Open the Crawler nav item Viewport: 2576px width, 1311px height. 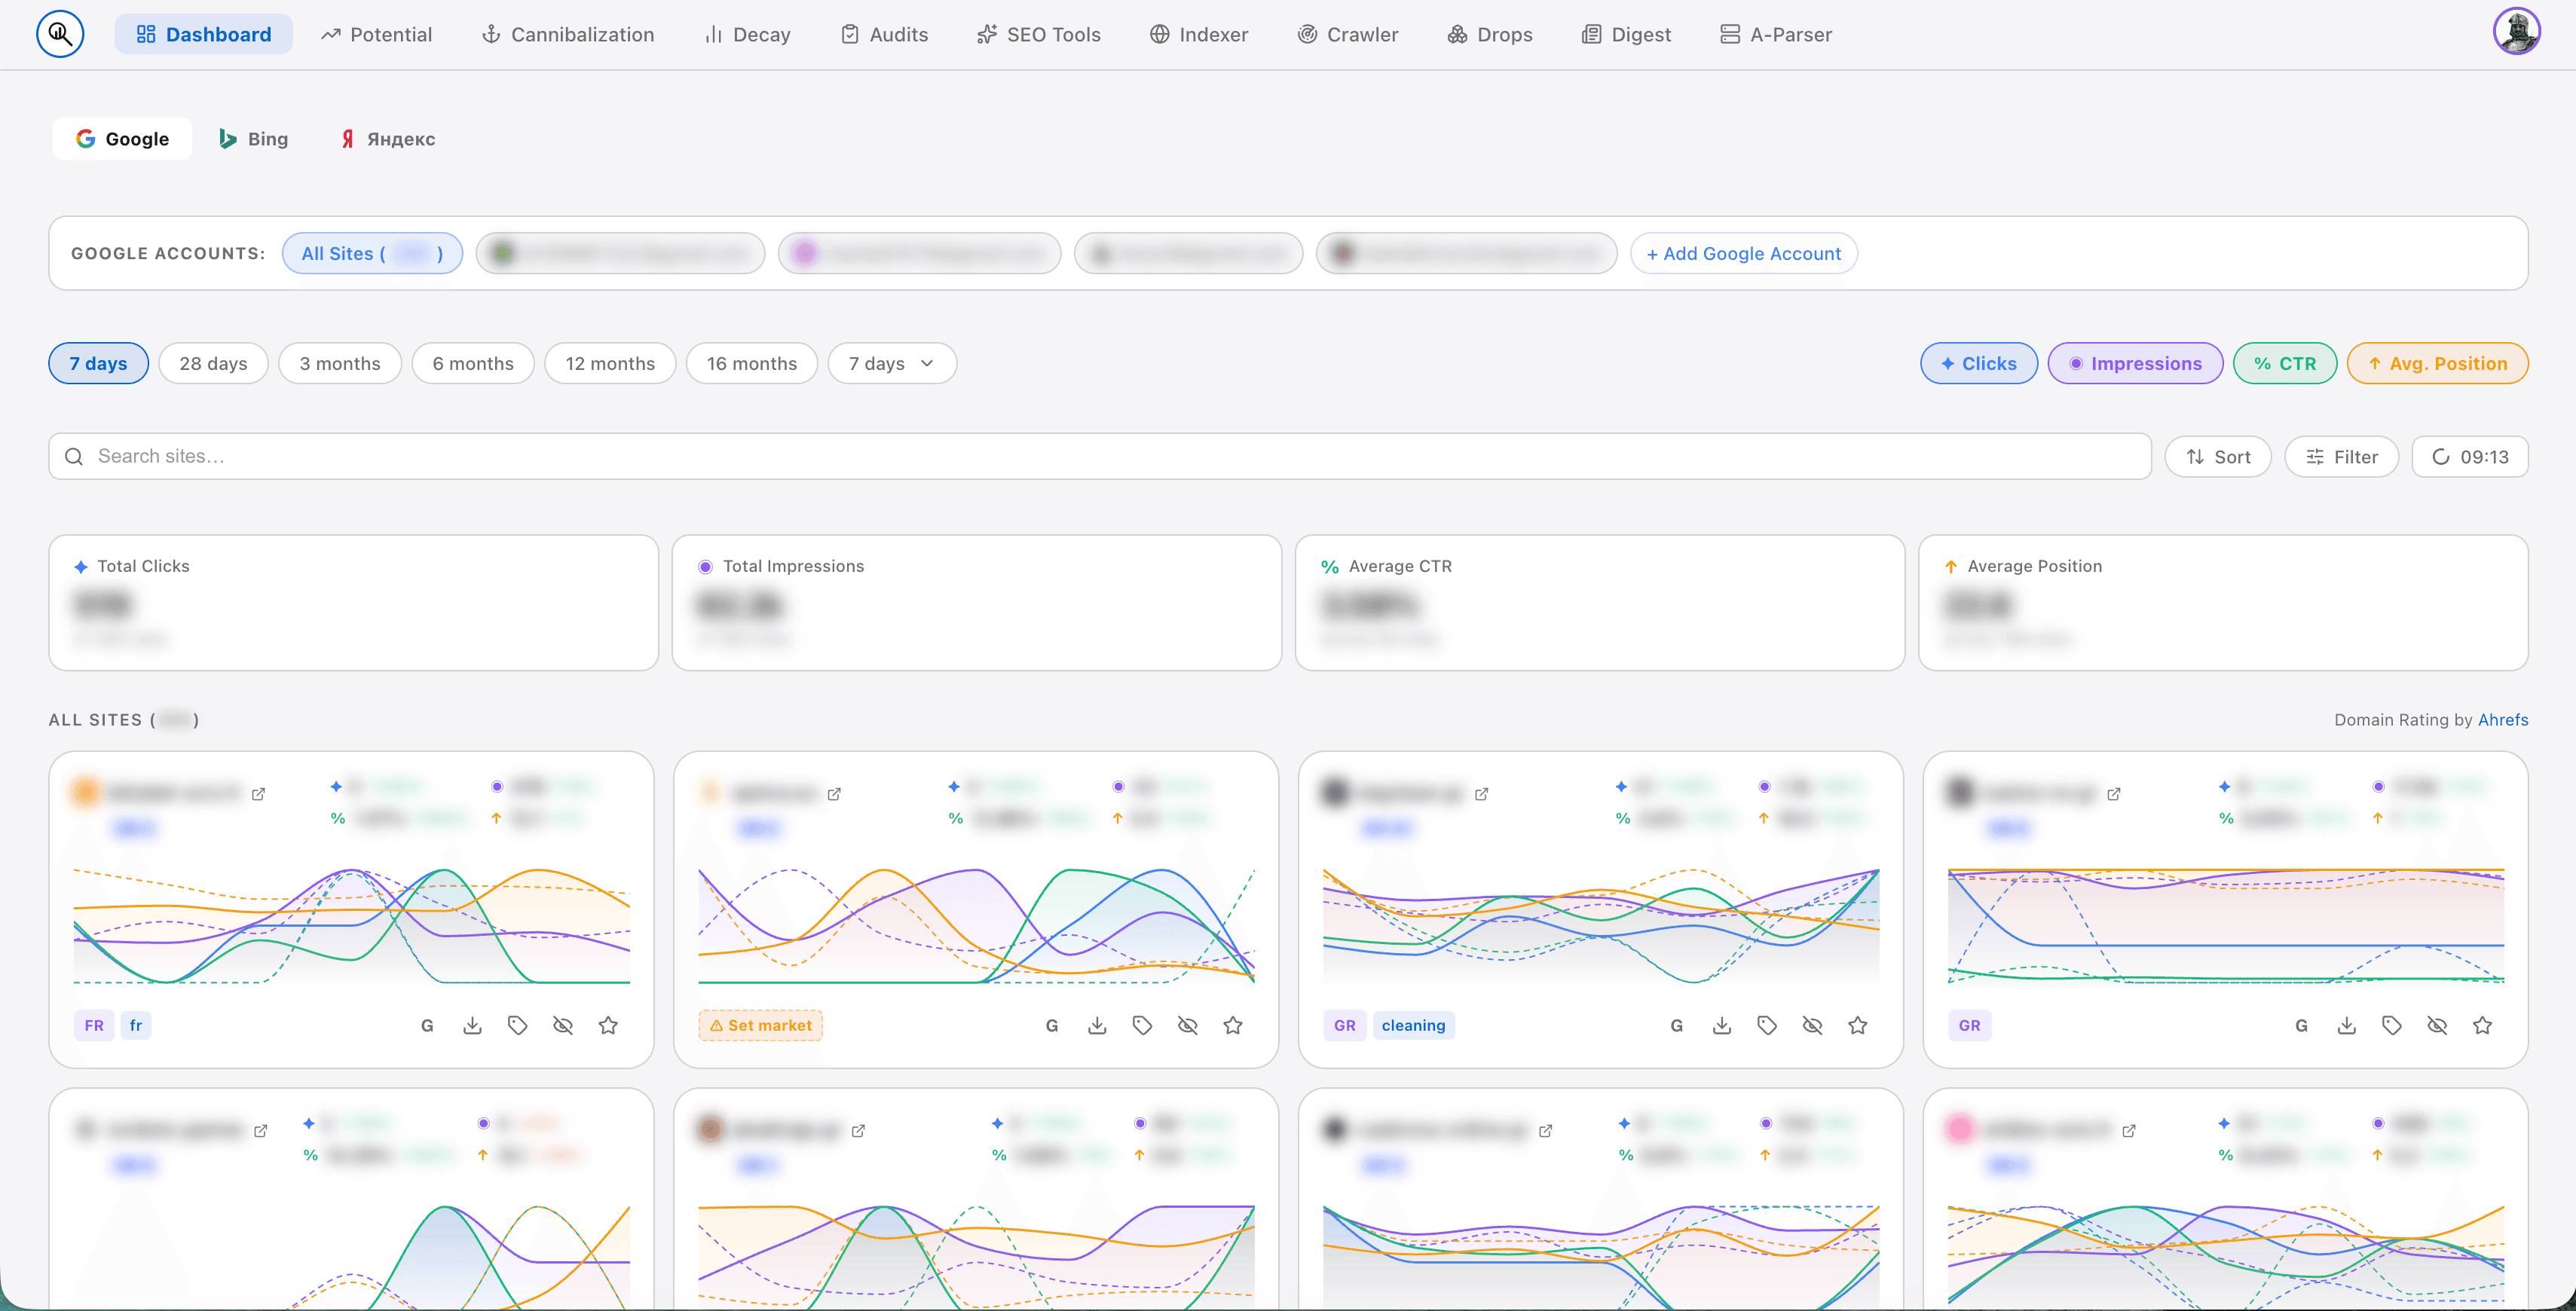coord(1348,34)
